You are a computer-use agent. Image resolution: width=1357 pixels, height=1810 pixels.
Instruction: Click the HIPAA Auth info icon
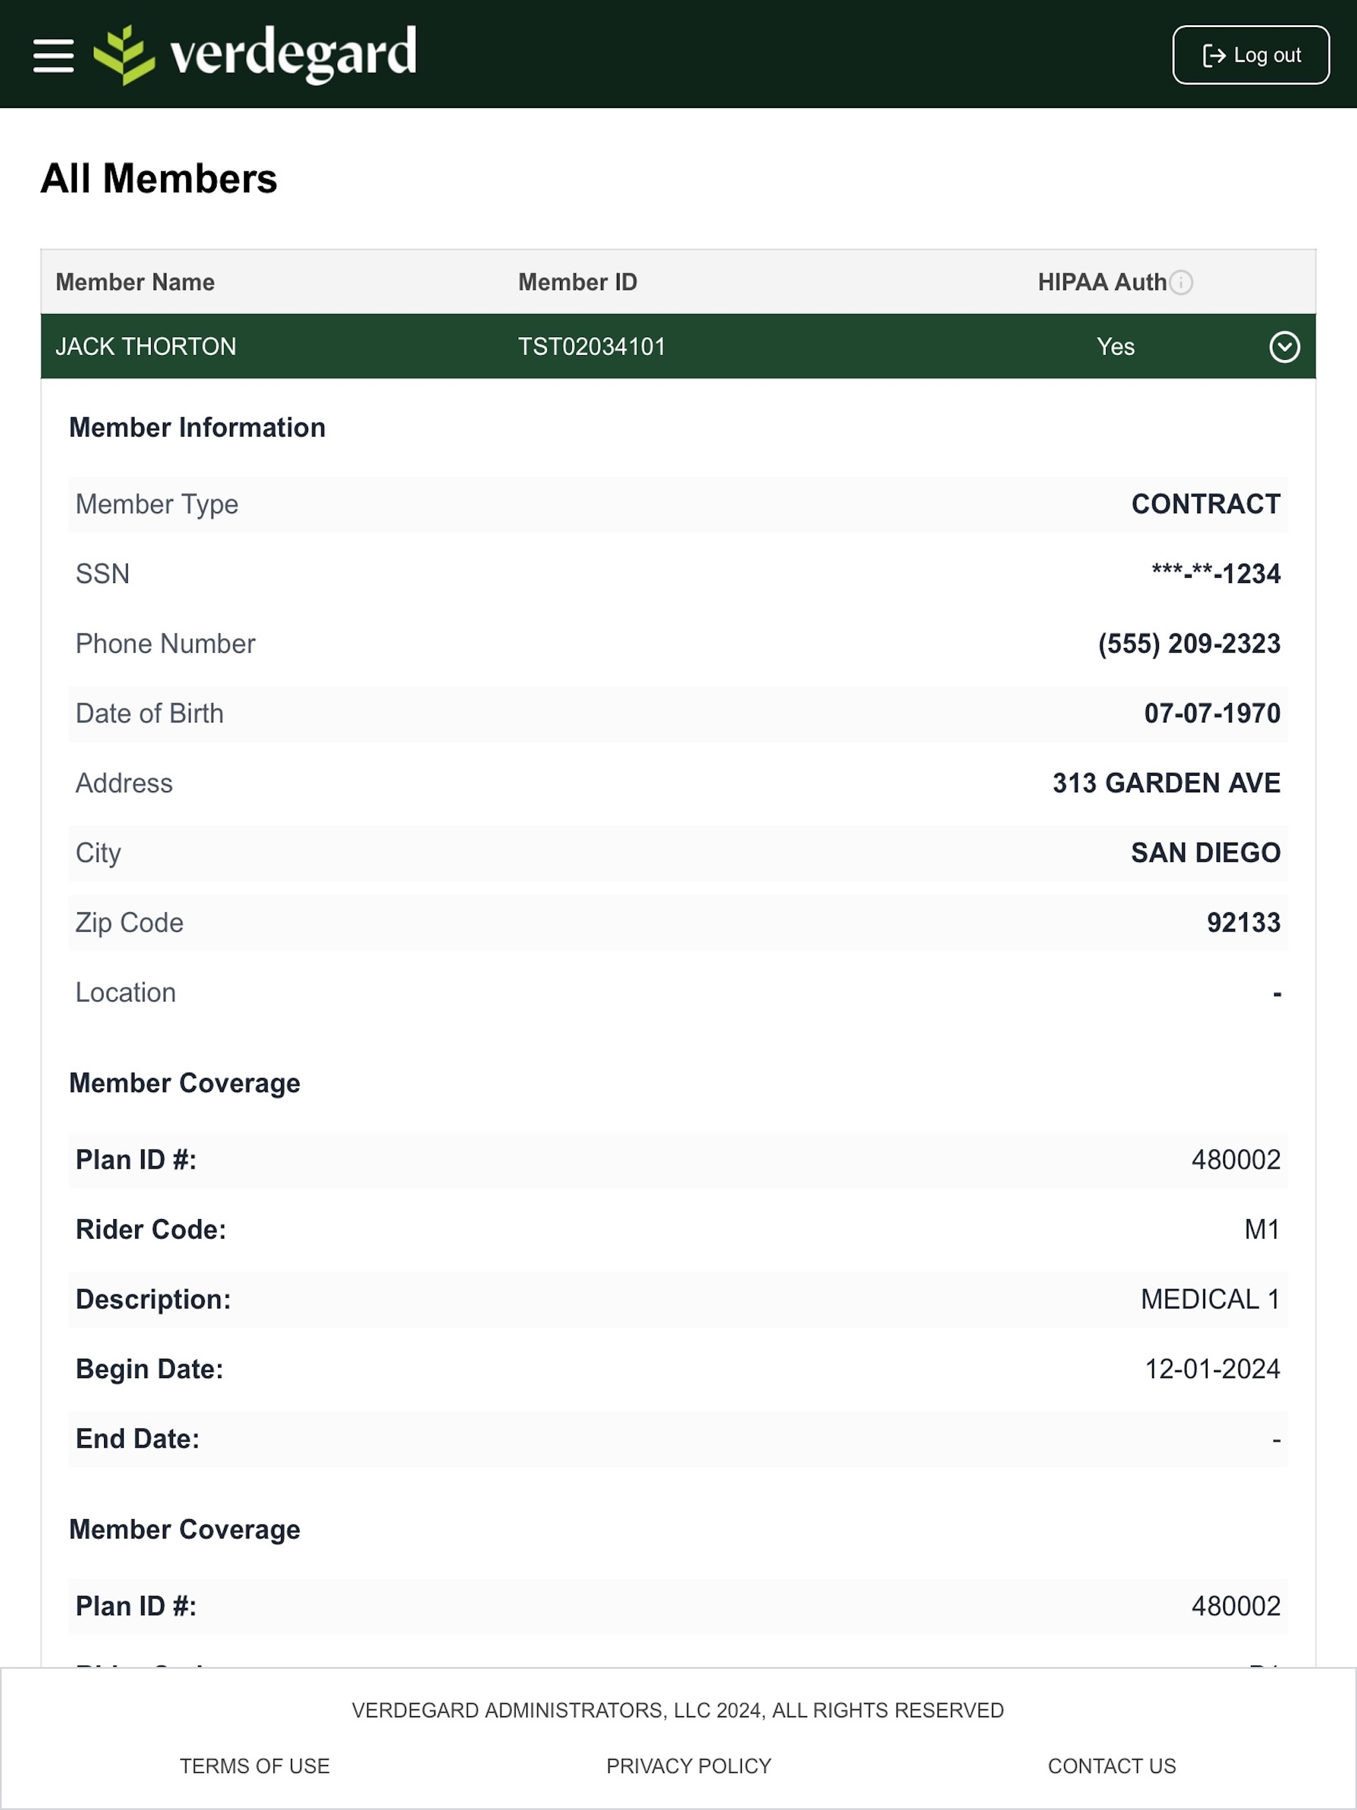coord(1181,282)
